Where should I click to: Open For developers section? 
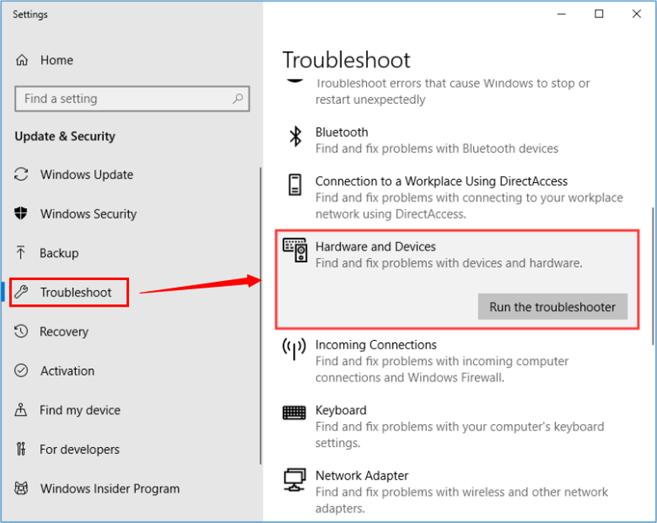pos(80,449)
